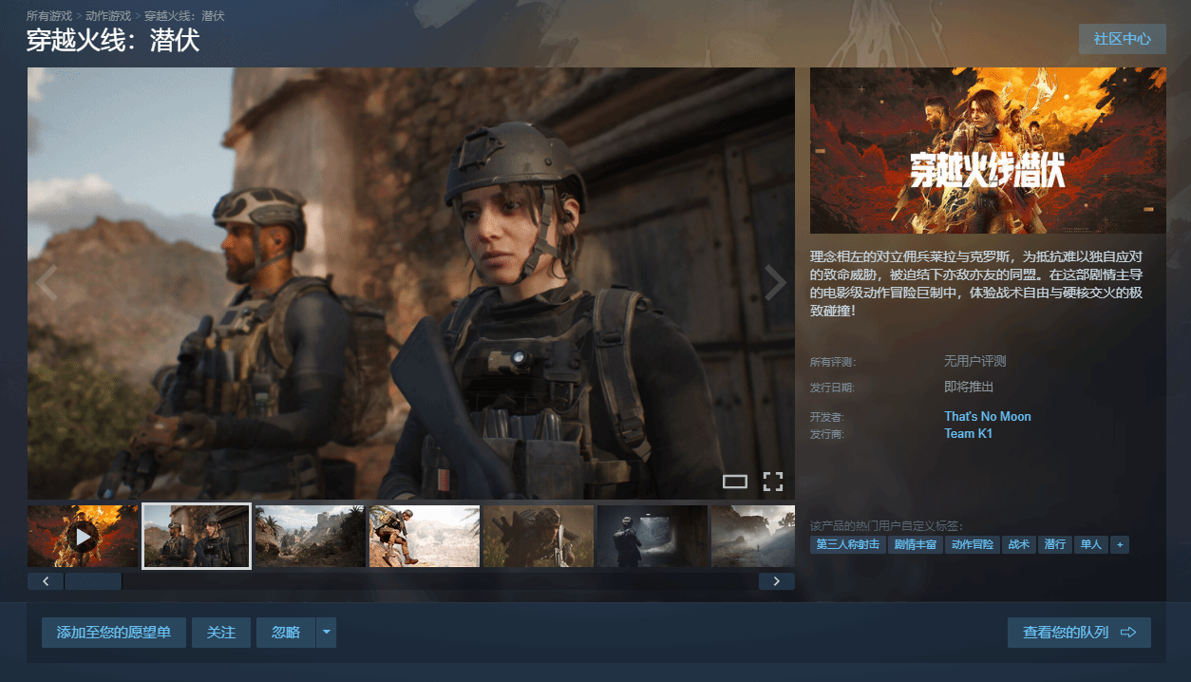Open 所有游戏 breadcrumb link
The image size is (1191, 682).
coord(51,16)
